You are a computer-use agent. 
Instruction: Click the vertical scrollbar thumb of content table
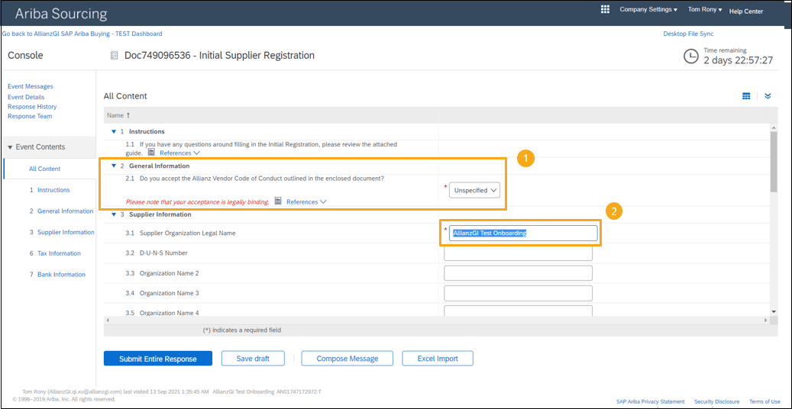[774, 160]
